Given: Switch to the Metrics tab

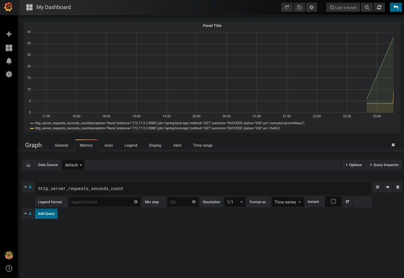Looking at the screenshot, I should pos(86,145).
